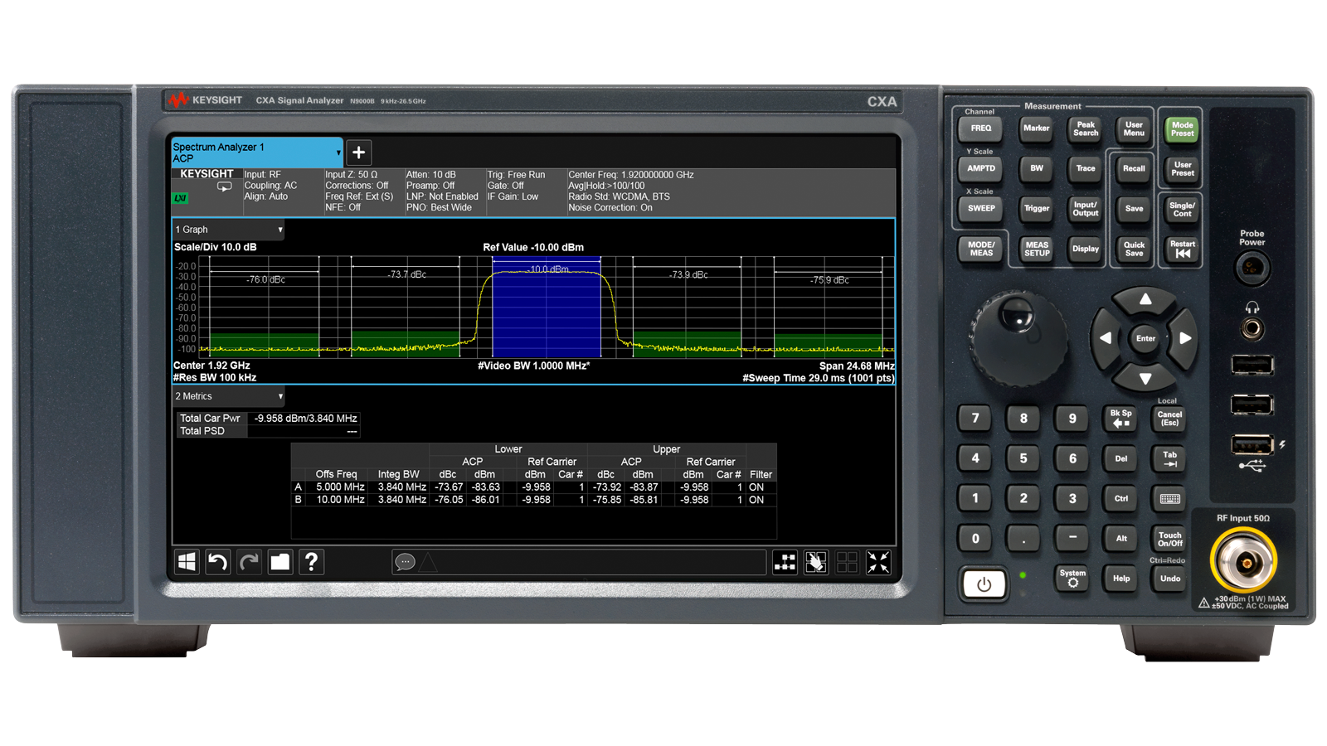The width and height of the screenshot is (1327, 746).
Task: Expand the 1 Graph view dropdown
Action: (x=227, y=230)
